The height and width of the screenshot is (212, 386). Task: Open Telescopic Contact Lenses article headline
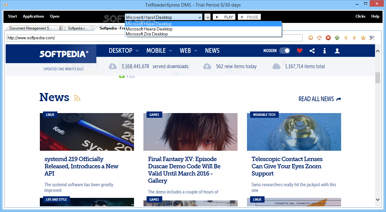[x=287, y=166]
